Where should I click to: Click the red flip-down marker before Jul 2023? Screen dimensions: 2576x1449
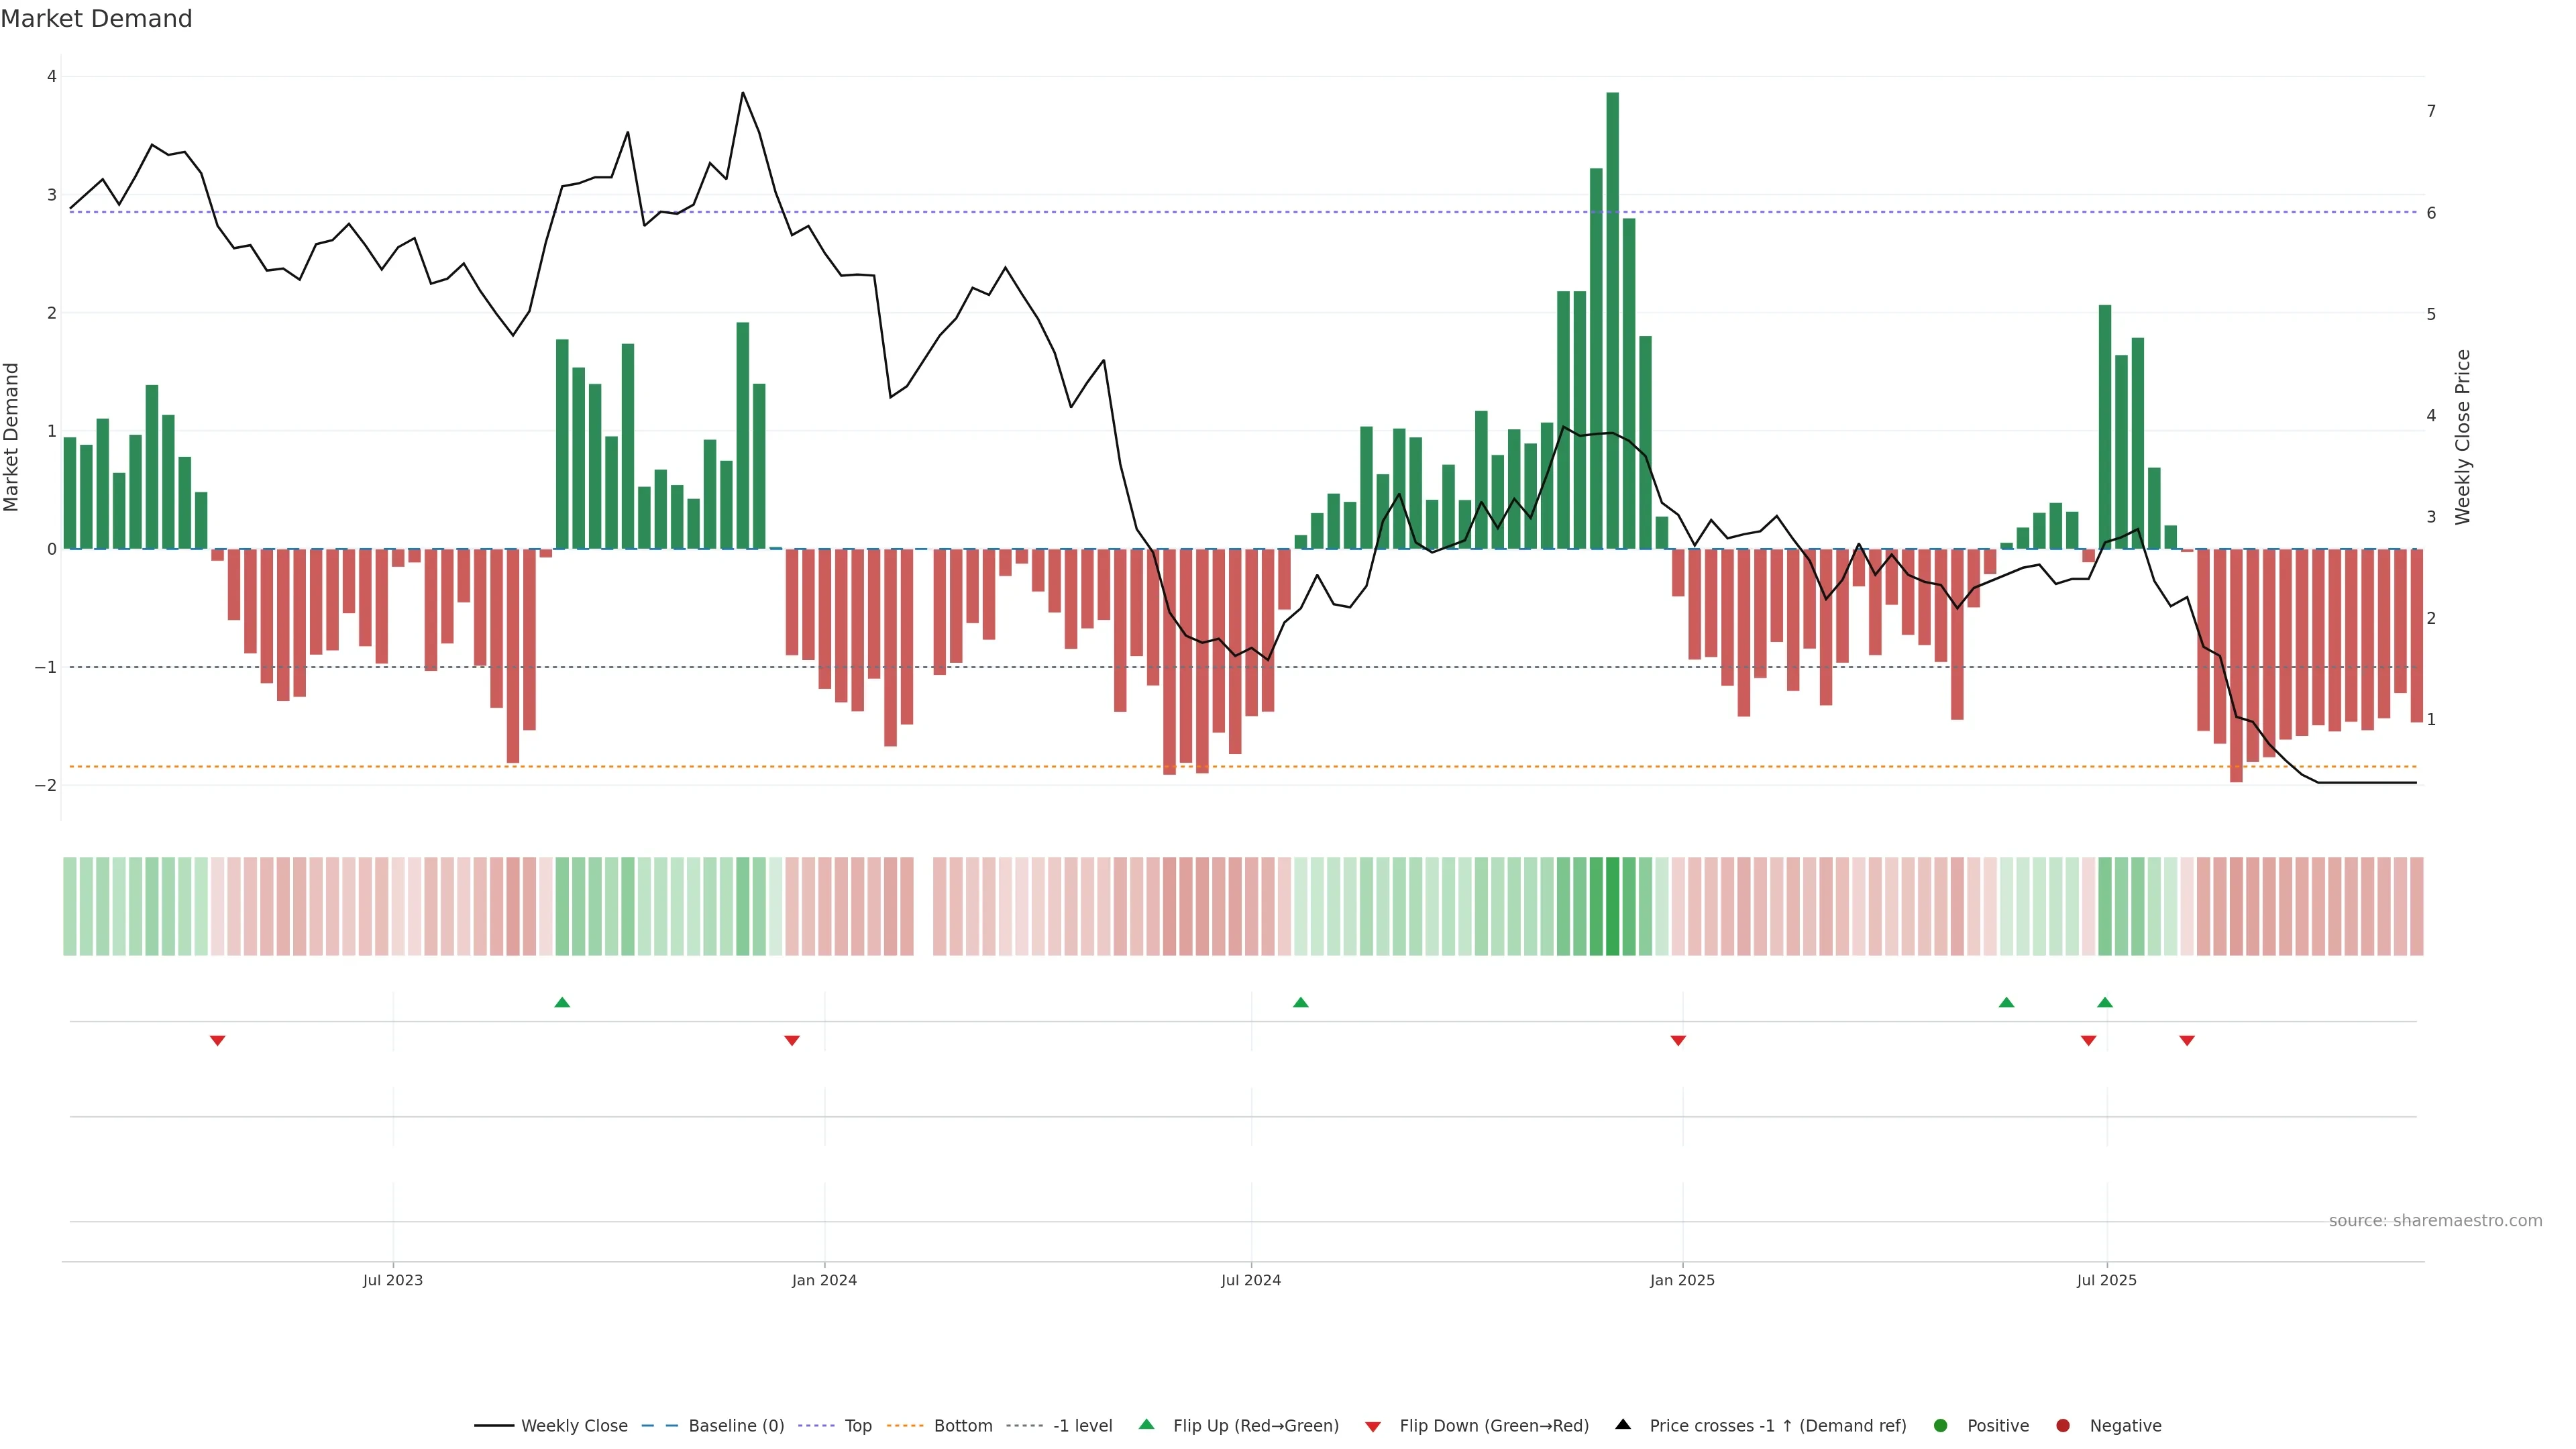pos(217,1040)
